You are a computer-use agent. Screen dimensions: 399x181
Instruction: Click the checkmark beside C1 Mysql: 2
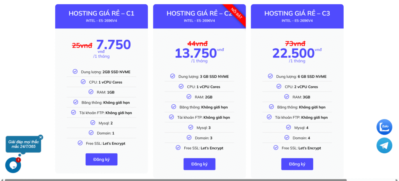click(93, 123)
